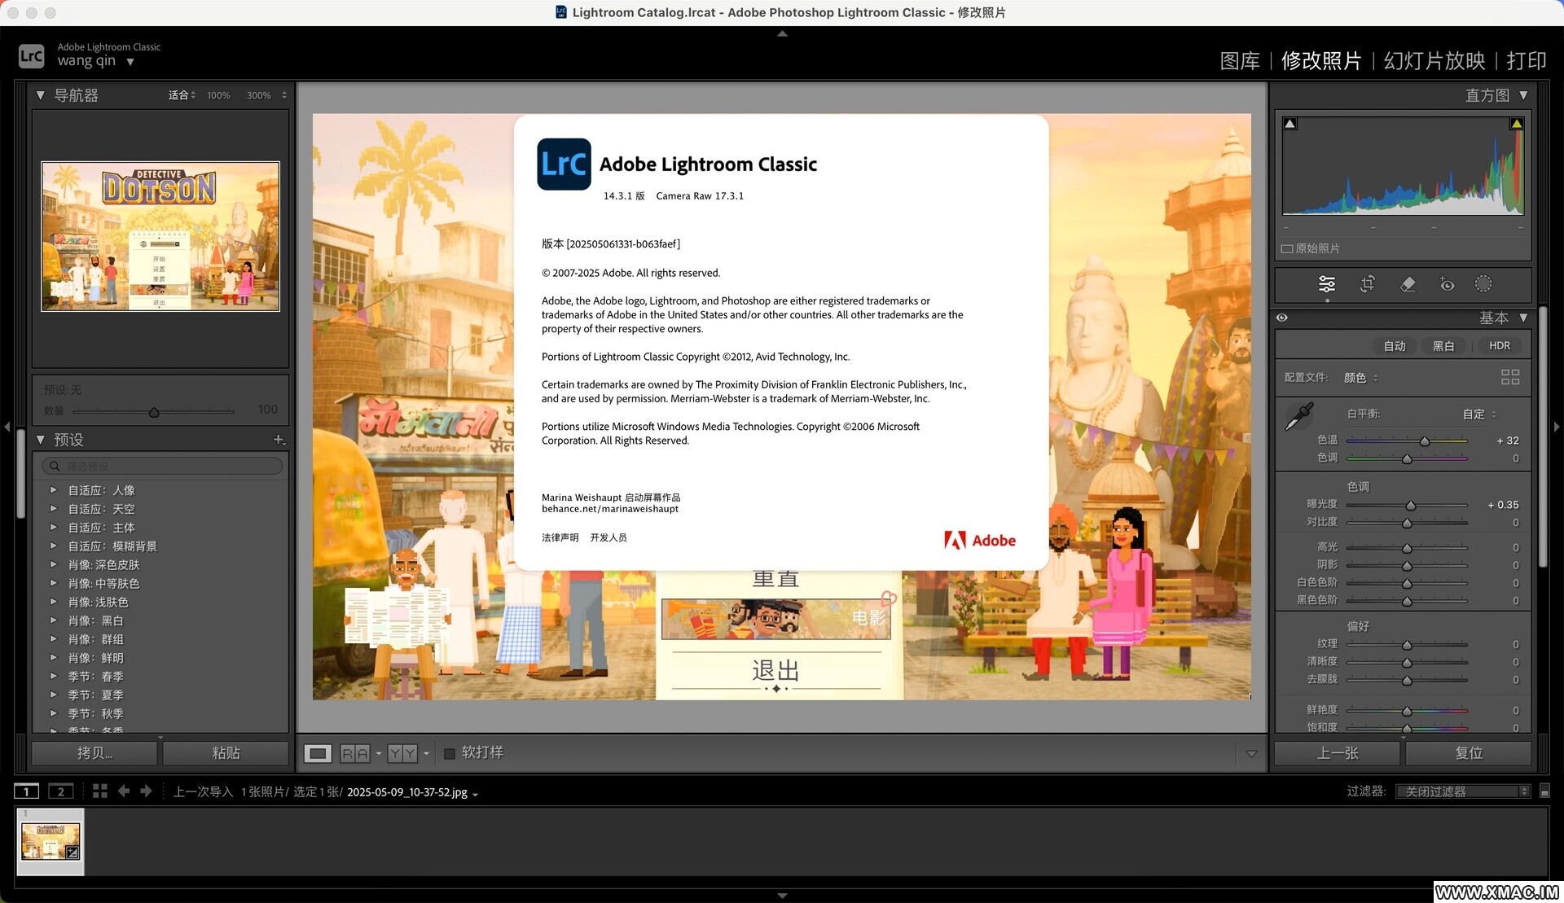Set navigator zoom to 100%
This screenshot has height=903, width=1564.
click(218, 95)
